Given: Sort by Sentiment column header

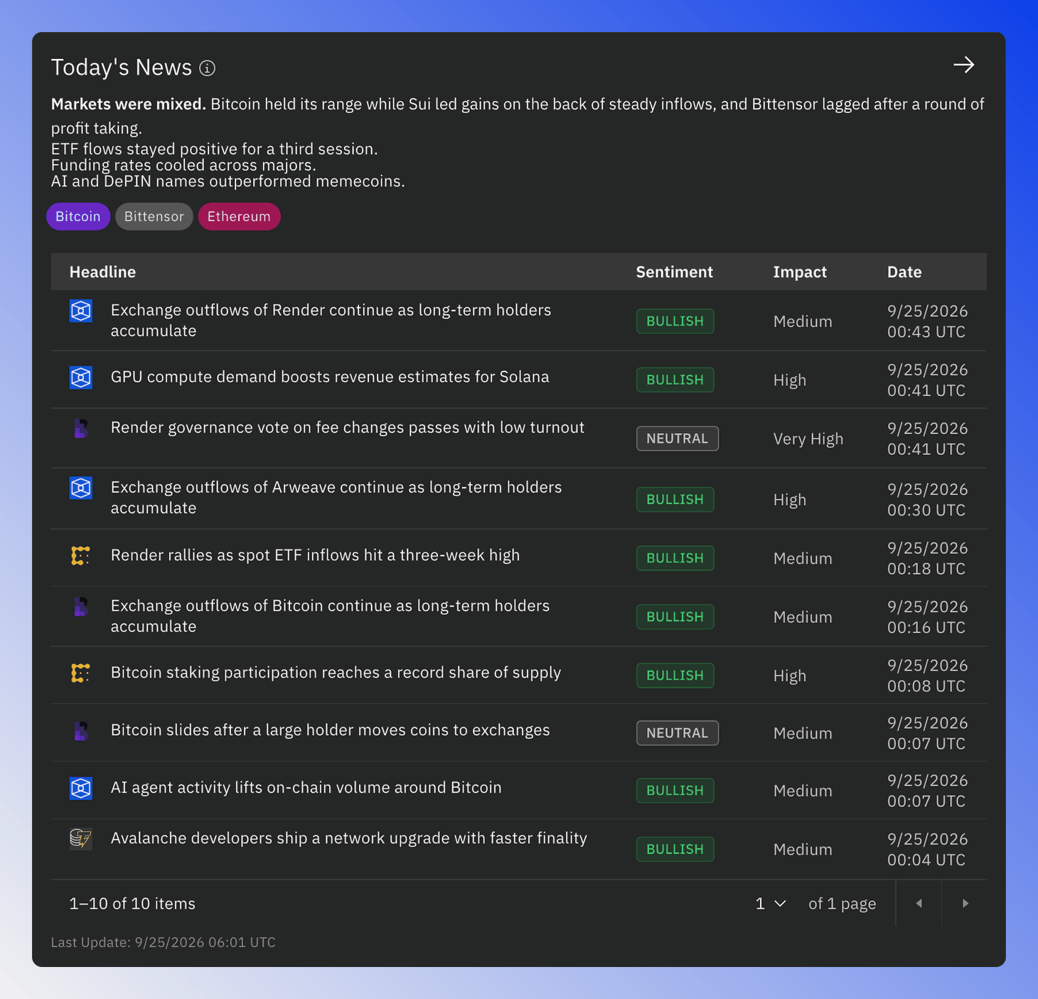Looking at the screenshot, I should tap(674, 272).
